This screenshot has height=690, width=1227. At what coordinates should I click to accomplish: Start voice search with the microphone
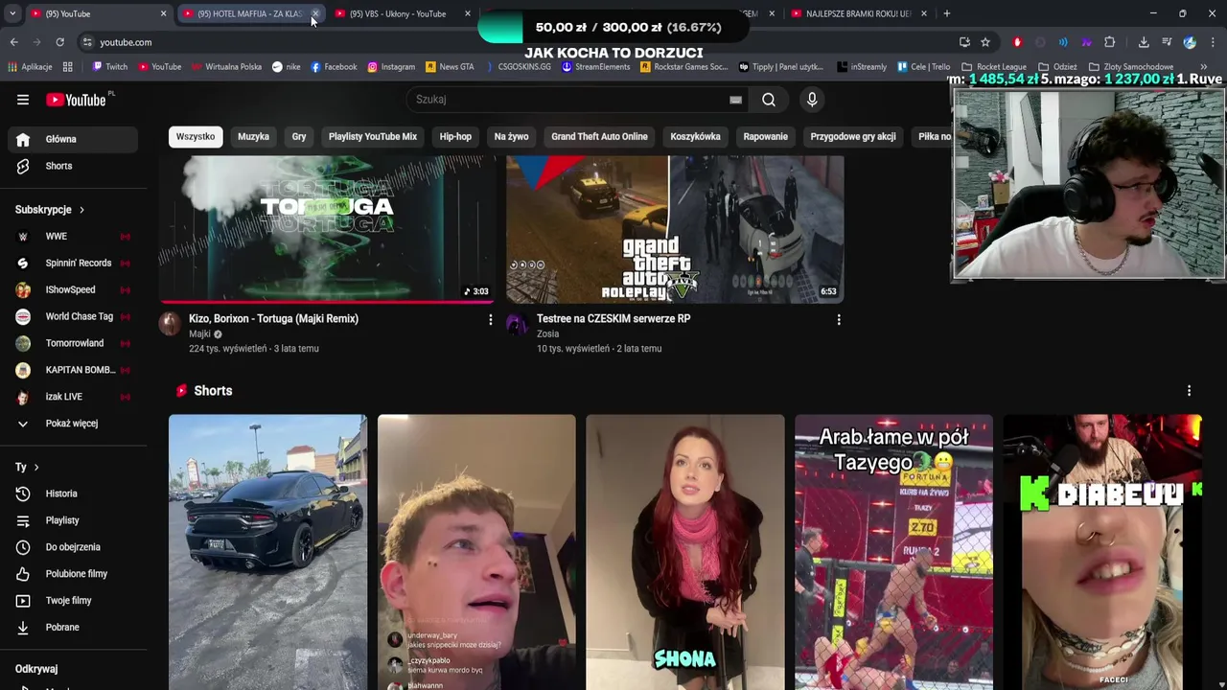[x=812, y=100]
